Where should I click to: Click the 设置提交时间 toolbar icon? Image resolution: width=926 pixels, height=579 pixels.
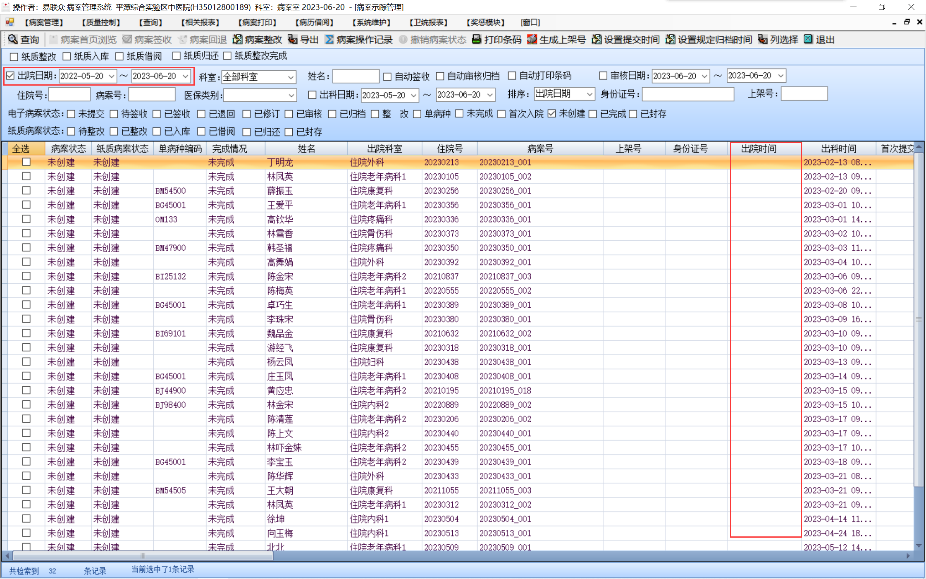597,39
